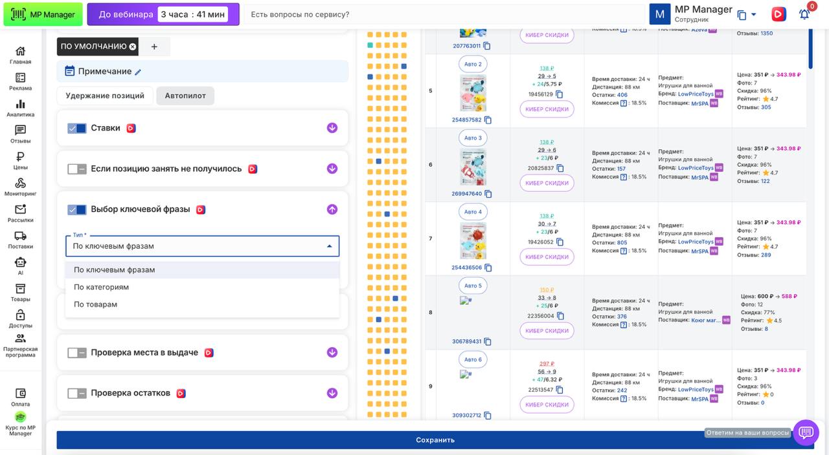The height and width of the screenshot is (455, 829).
Task: Switch to the Автопилот tab
Action: click(185, 96)
